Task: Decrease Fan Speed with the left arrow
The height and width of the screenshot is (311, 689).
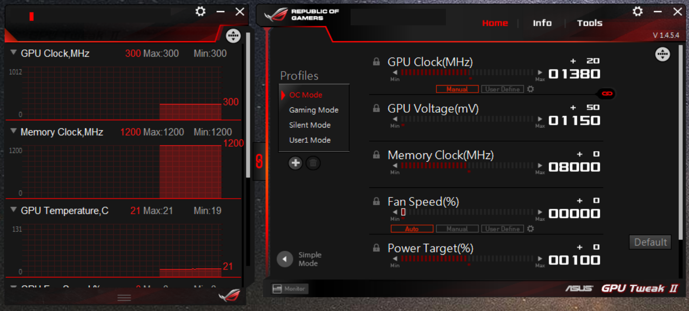Action: tap(395, 212)
